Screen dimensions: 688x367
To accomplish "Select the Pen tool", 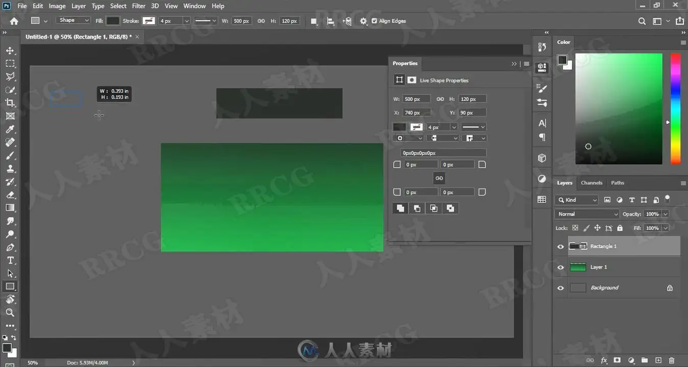I will [10, 247].
